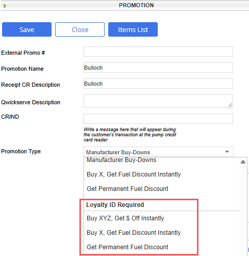The width and height of the screenshot is (249, 256).
Task: Focus the External Promo # field
Action: tap(158, 52)
